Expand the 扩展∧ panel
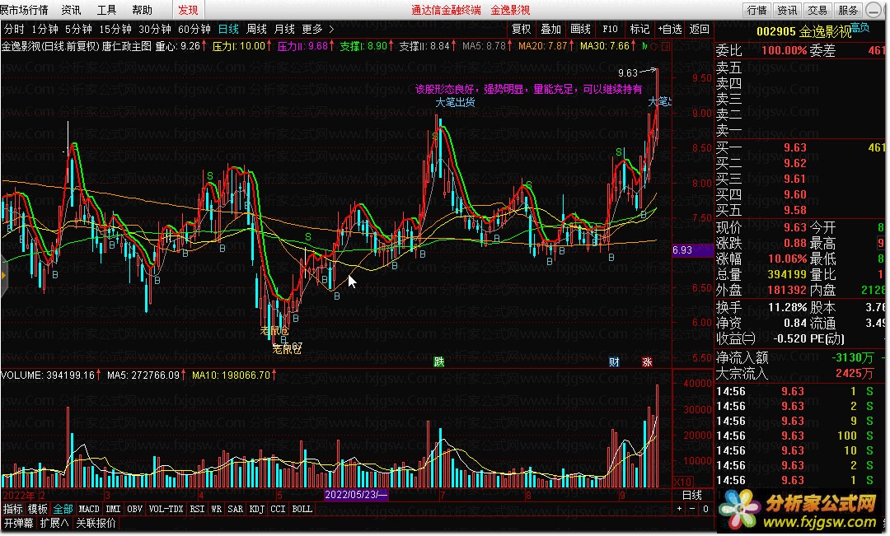The height and width of the screenshot is (536, 890). pyautogui.click(x=54, y=523)
